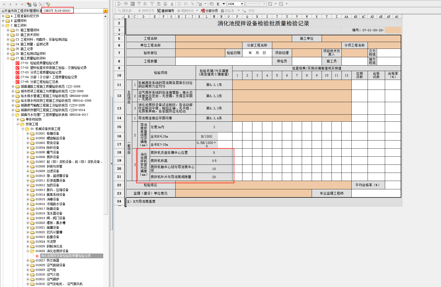Click the back arrow in tree toolbar
Image resolution: width=441 pixels, height=287 pixels.
tap(4, 4)
